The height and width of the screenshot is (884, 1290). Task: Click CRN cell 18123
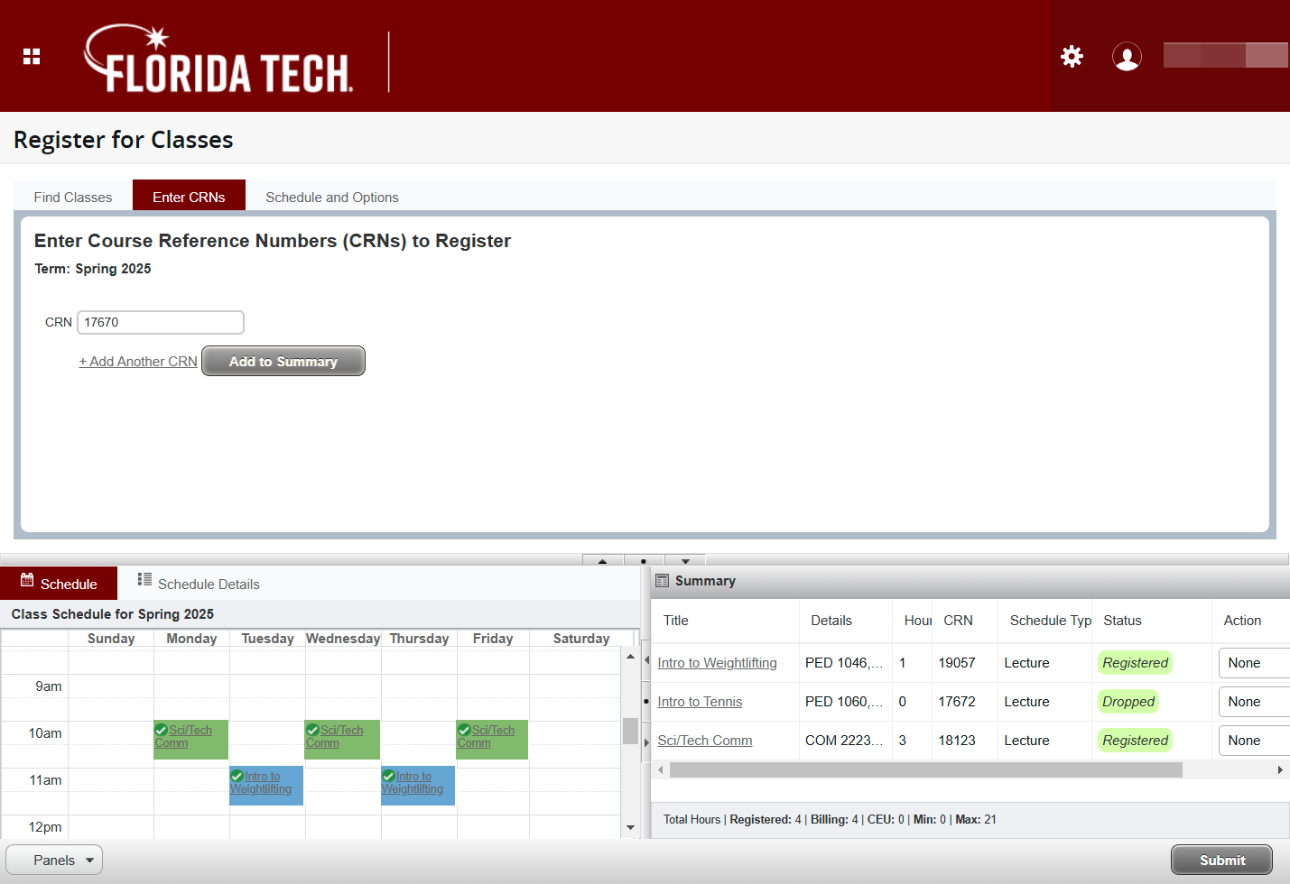click(x=957, y=741)
